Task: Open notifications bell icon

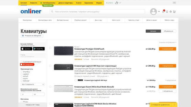Action: (x=167, y=12)
